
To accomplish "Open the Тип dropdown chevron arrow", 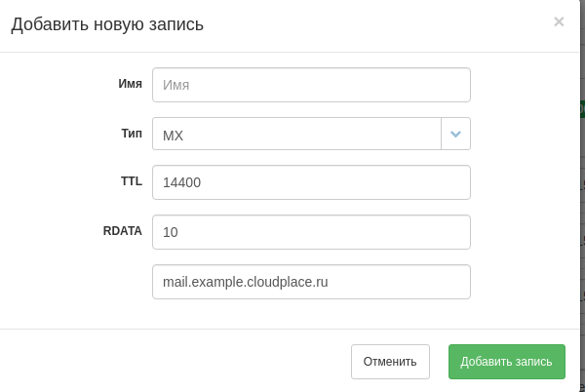I will (455, 134).
